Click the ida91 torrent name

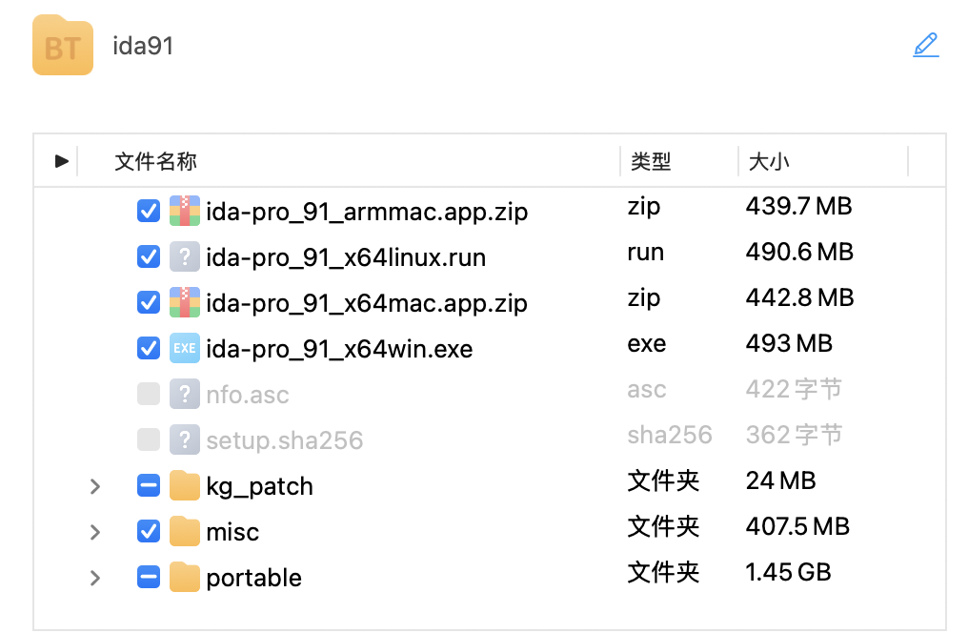pyautogui.click(x=143, y=46)
